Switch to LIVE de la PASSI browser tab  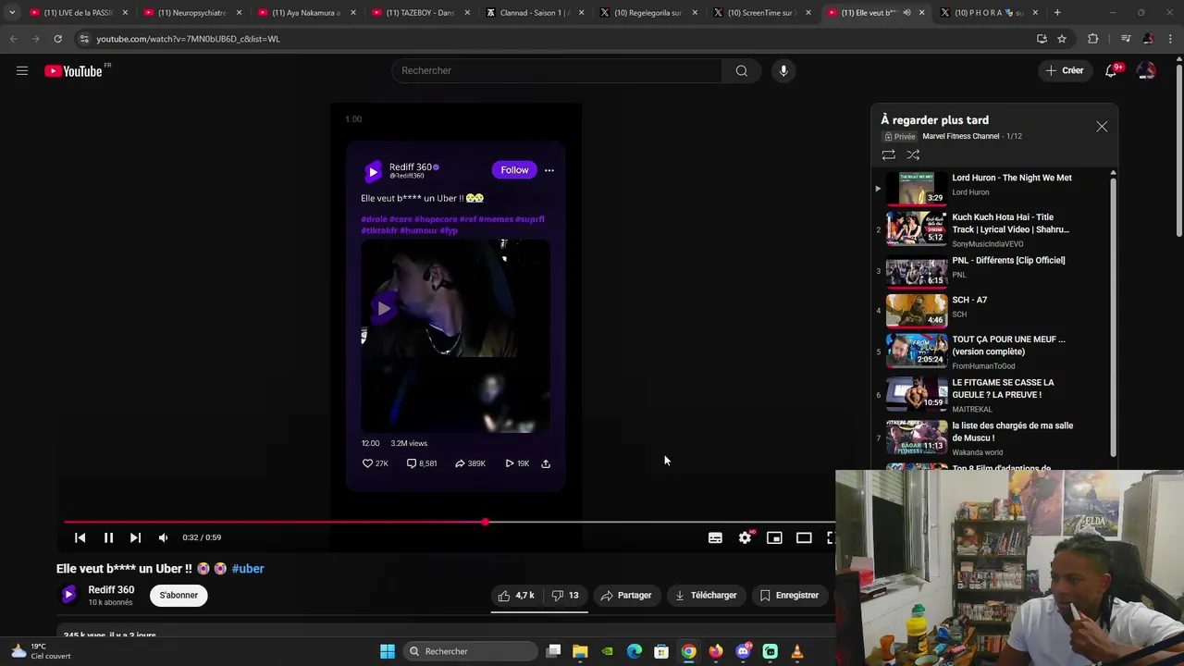[x=79, y=13]
